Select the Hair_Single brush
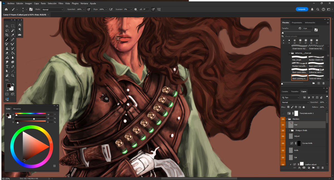Screen dimensions: 334x180 point(299,58)
